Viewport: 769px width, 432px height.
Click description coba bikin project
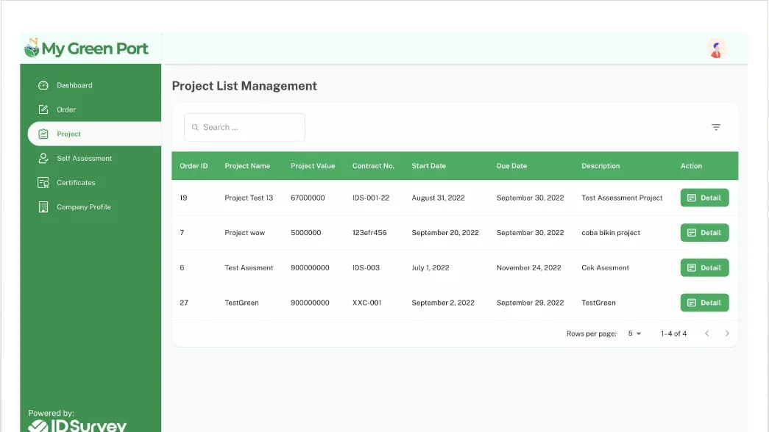coord(611,233)
